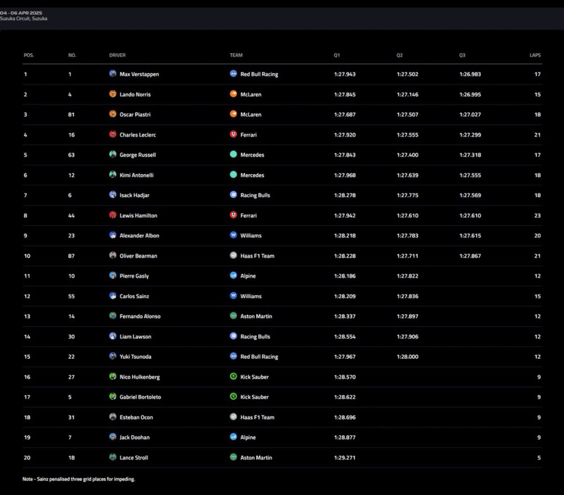Viewport: 564px width, 495px height.
Task: Click Oliver Bearman's driver avatar icon
Action: tap(113, 255)
